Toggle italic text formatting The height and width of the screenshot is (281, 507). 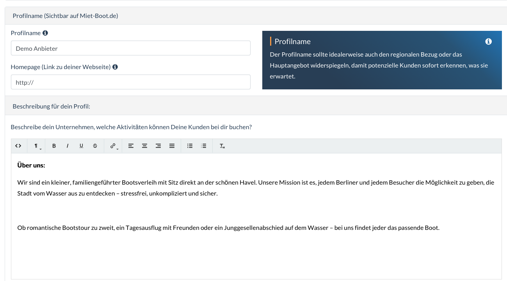[x=68, y=146]
